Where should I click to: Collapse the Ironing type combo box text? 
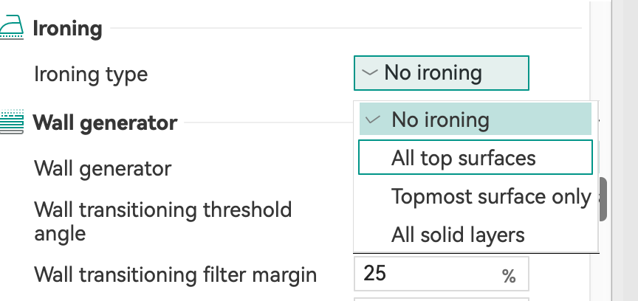point(433,73)
